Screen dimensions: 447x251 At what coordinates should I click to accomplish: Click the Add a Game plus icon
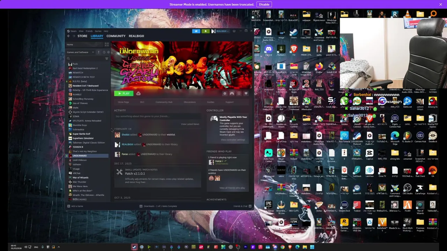point(69,206)
